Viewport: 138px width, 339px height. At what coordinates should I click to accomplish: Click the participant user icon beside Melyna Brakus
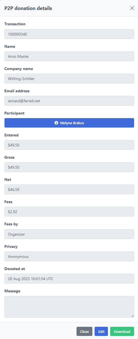[56, 123]
